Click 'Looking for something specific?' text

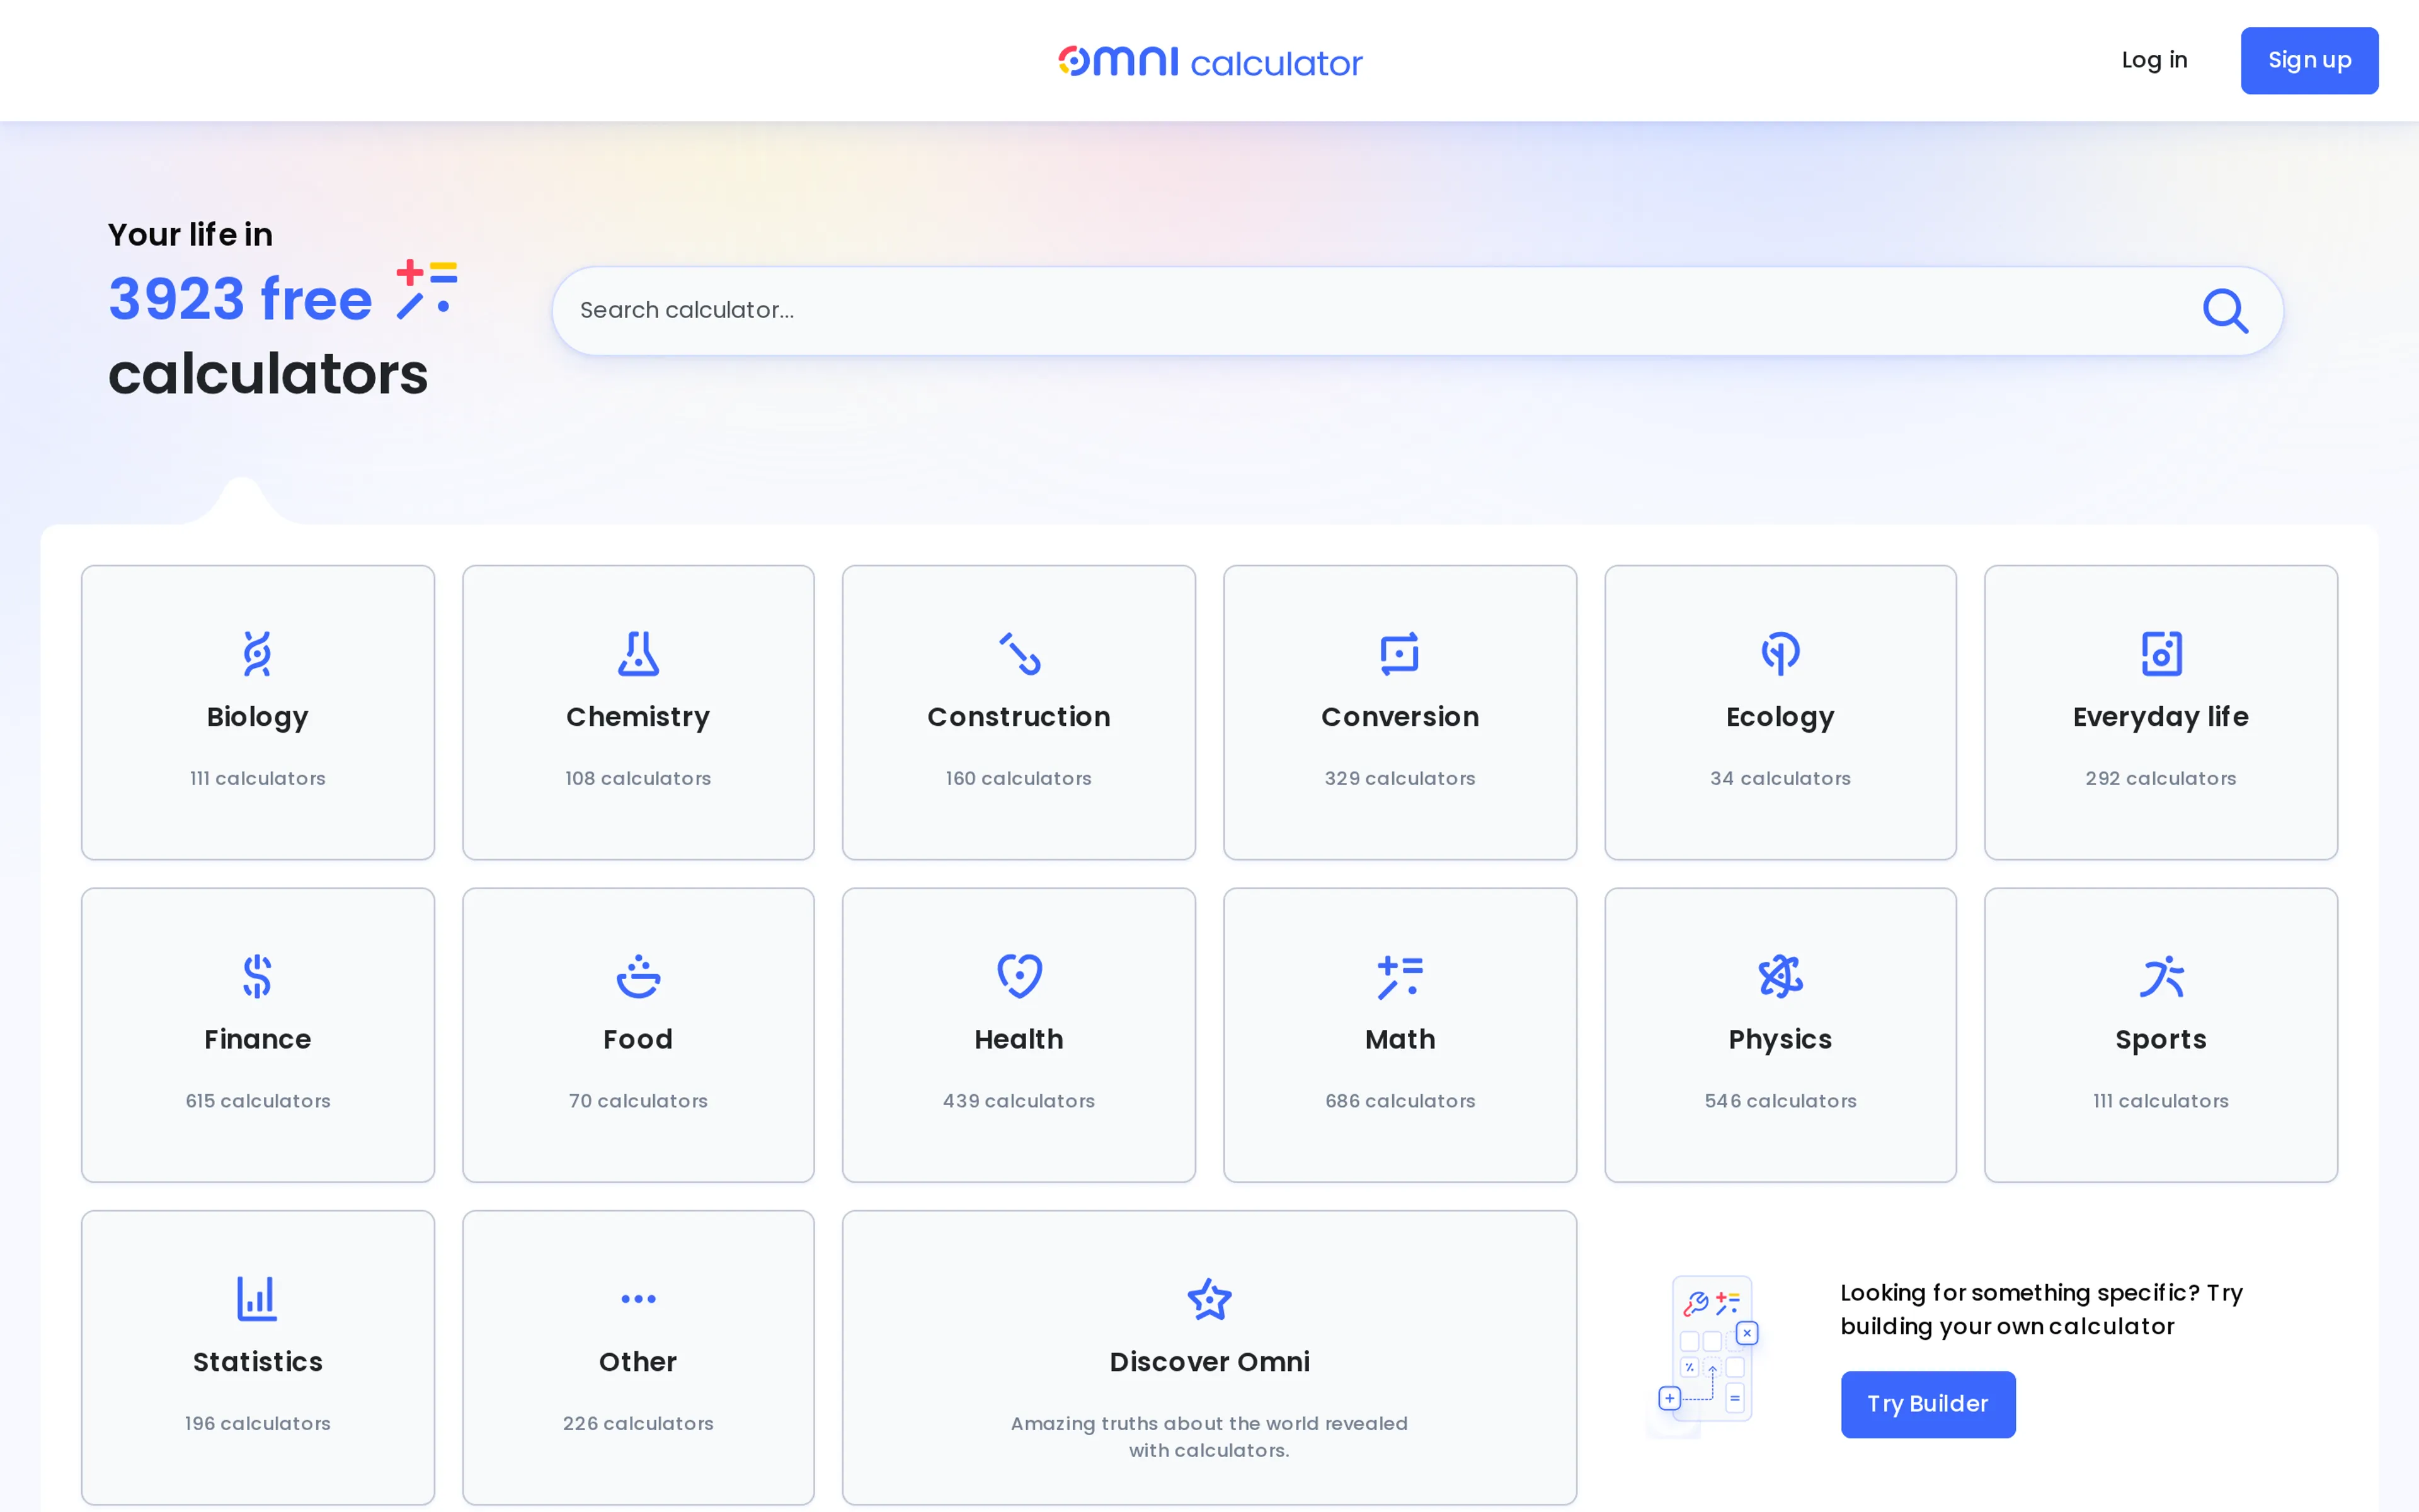(2042, 1309)
